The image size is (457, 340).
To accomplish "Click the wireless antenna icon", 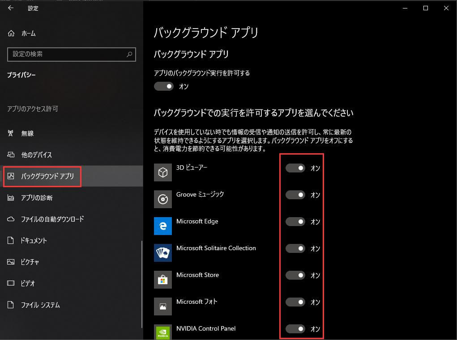I will click(x=10, y=133).
